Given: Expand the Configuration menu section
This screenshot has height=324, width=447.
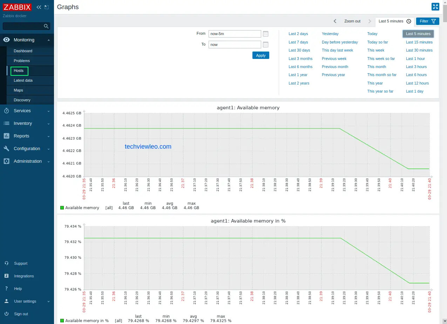Looking at the screenshot, I should click(x=27, y=149).
